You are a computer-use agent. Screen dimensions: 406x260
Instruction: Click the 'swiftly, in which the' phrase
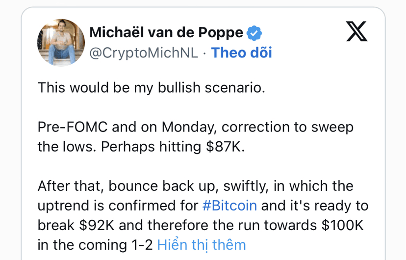pyautogui.click(x=288, y=186)
